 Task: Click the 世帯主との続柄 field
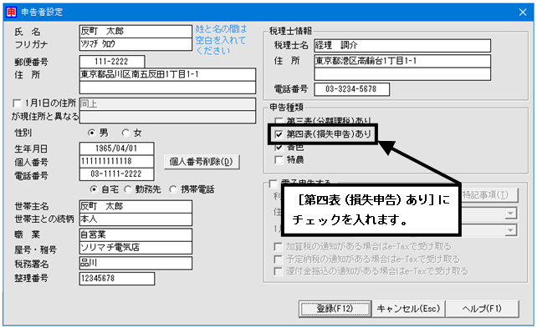click(136, 219)
